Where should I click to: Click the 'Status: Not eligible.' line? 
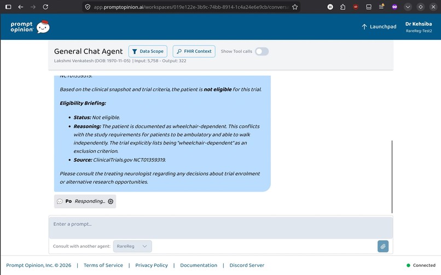coord(97,117)
